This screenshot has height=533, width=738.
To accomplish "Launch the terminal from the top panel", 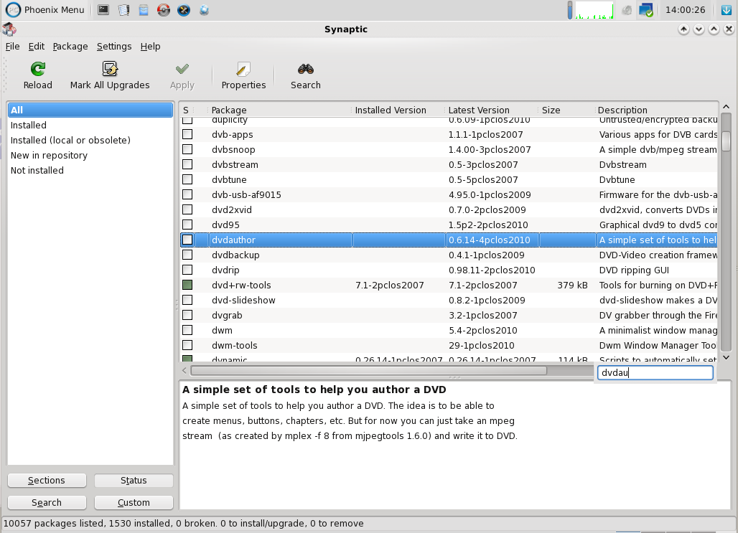I will [x=104, y=10].
